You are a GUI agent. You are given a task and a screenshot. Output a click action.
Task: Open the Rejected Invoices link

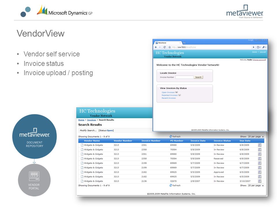point(170,95)
